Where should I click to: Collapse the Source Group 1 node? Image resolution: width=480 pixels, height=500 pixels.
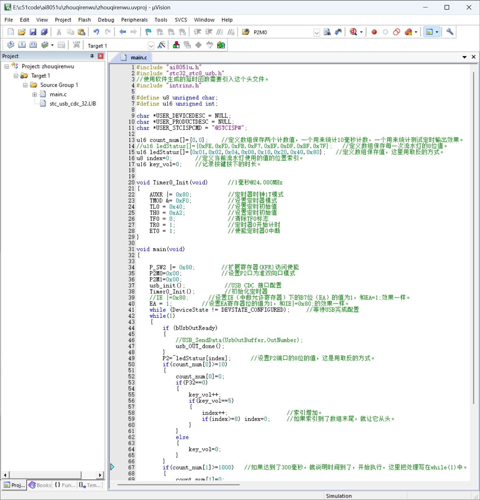click(x=25, y=85)
